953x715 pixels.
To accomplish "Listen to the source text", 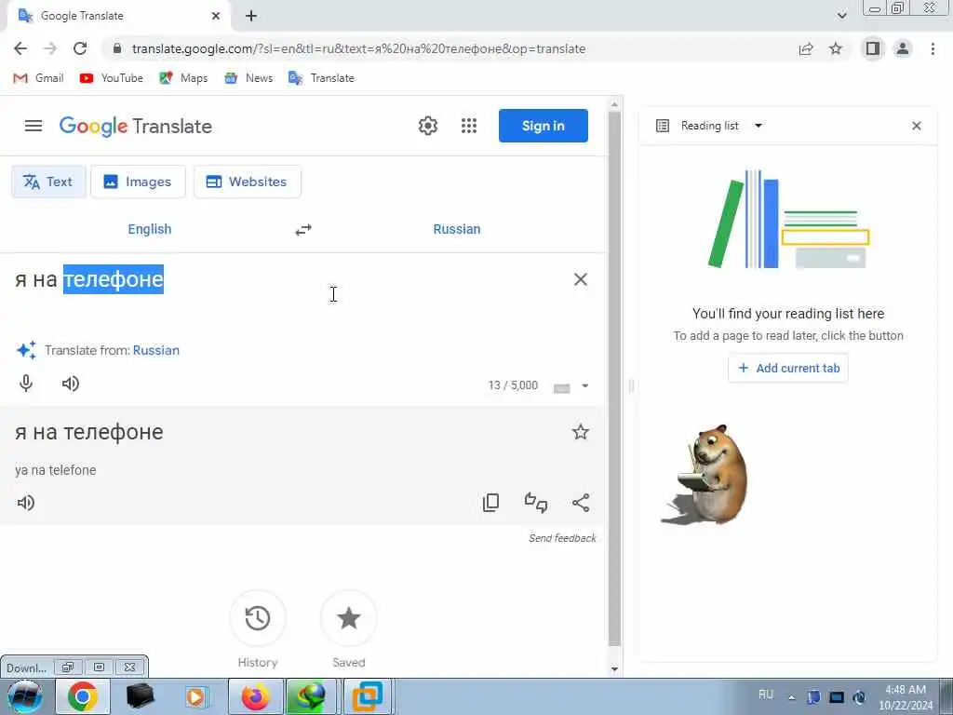I will click(x=71, y=383).
